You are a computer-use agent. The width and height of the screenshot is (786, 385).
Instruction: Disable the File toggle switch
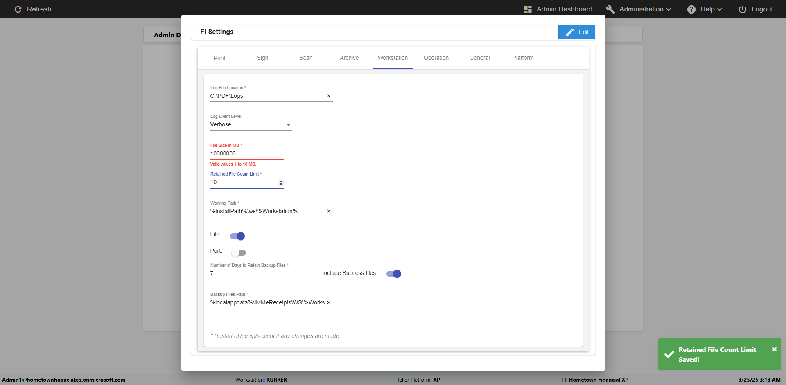pyautogui.click(x=237, y=236)
